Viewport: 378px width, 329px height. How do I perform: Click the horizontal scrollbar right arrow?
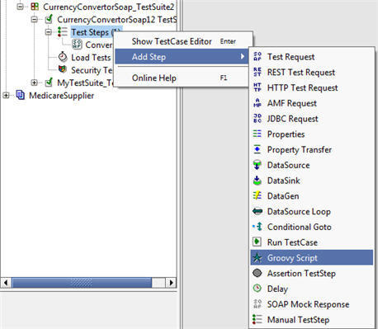(x=171, y=282)
